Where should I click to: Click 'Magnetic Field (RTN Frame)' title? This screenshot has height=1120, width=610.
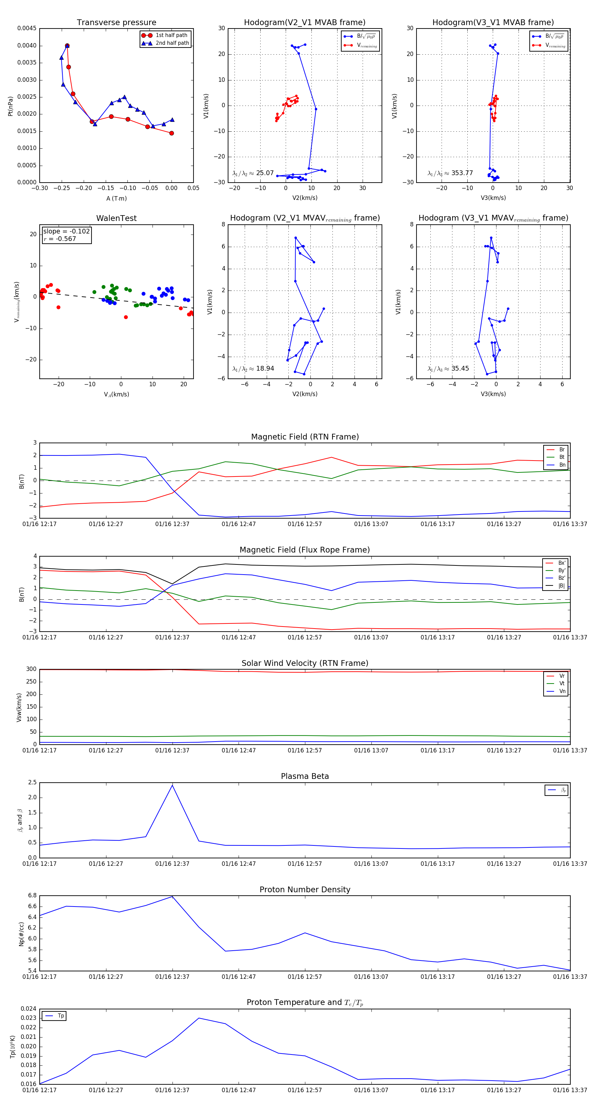point(305,437)
